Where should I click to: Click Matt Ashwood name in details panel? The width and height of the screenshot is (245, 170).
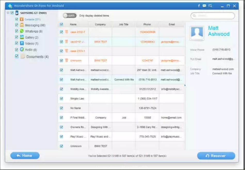[219, 31]
